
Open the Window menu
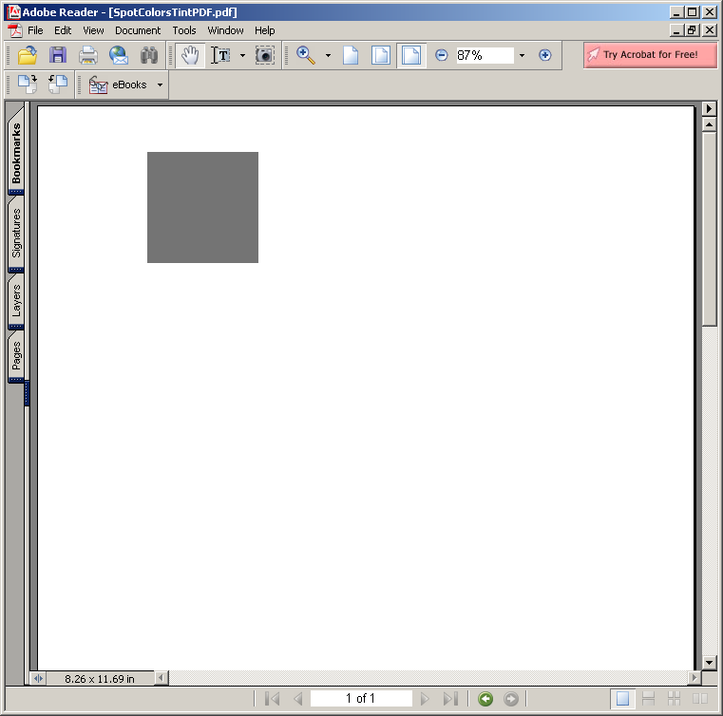tap(225, 30)
